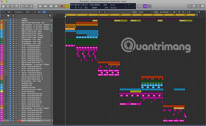Toggle the Flex show/hide button

point(39,12)
